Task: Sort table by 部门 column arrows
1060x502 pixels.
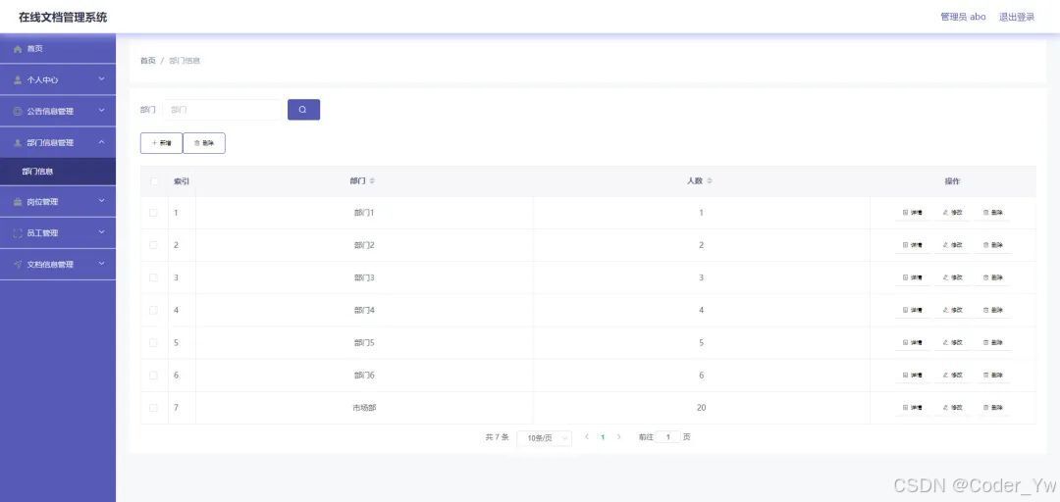Action: (373, 181)
